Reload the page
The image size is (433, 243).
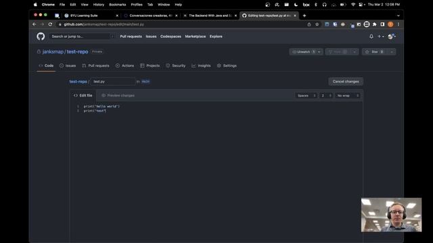coord(50,24)
